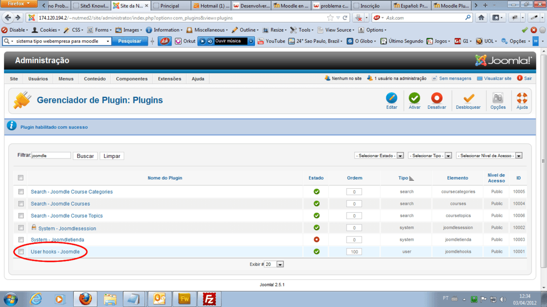Open the Ajuda menu in the menu bar
This screenshot has height=307, width=547.
[x=198, y=79]
